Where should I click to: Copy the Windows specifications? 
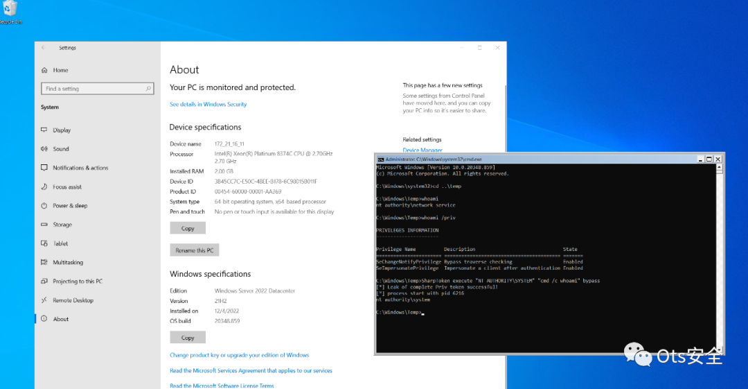tap(188, 338)
